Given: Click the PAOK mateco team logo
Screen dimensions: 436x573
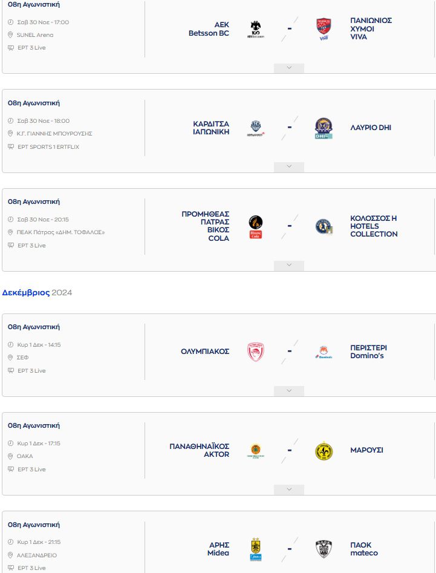Looking at the screenshot, I should (324, 549).
